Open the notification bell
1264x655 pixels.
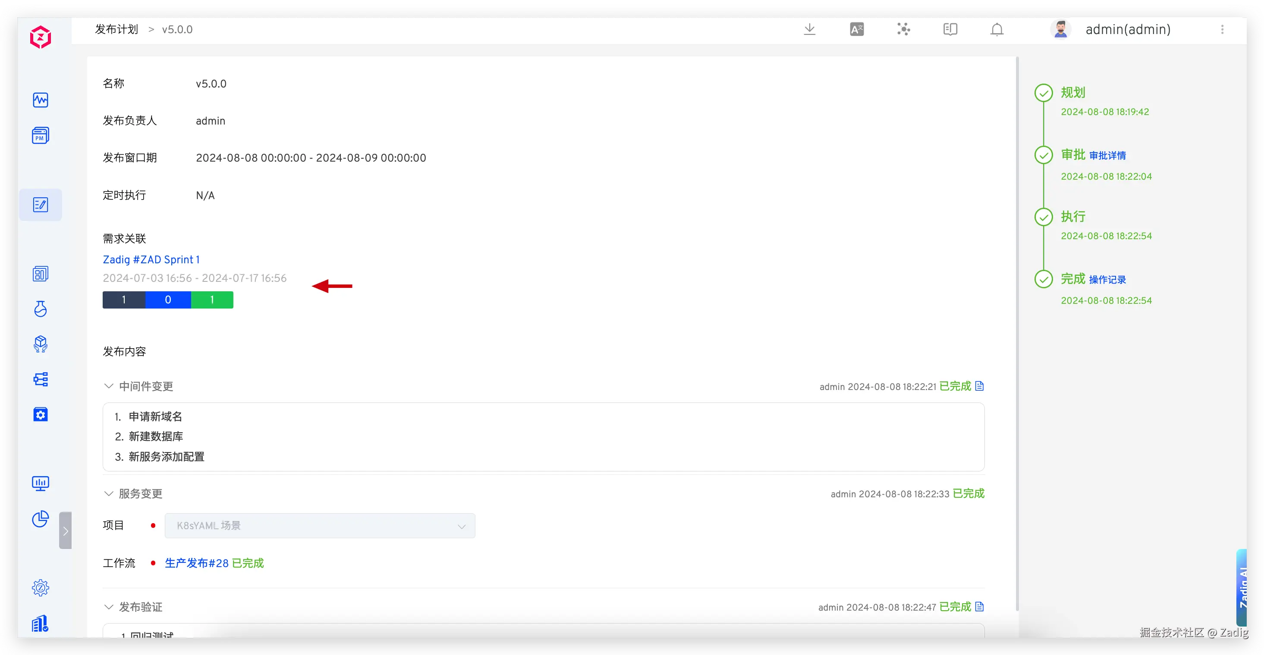[997, 29]
